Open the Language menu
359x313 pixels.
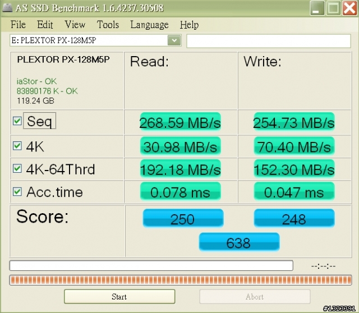(149, 25)
